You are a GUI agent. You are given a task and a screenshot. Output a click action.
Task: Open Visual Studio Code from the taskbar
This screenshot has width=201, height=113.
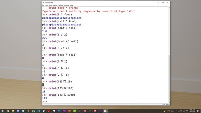pyautogui.click(x=39, y=111)
